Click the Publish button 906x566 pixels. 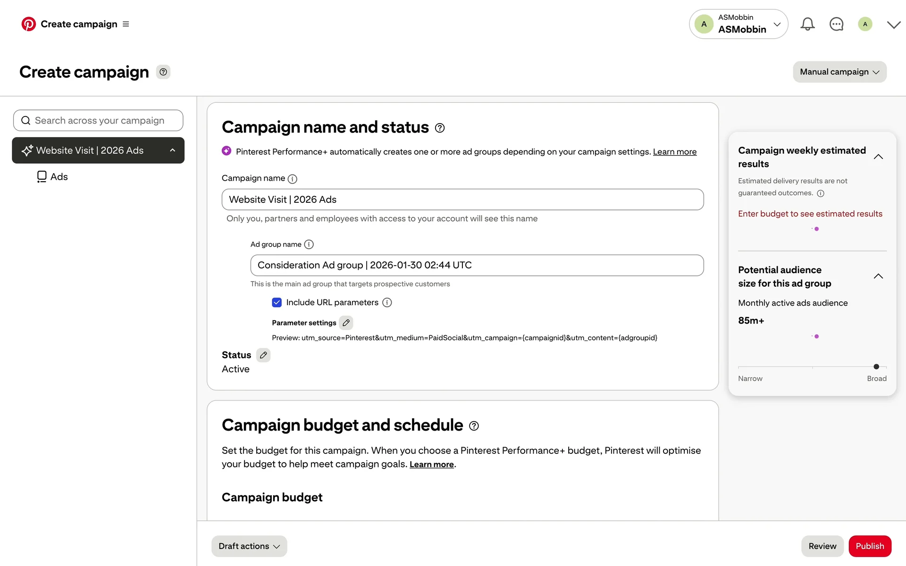(869, 546)
